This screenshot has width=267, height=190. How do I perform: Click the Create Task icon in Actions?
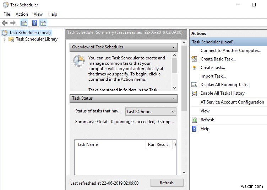[194, 68]
